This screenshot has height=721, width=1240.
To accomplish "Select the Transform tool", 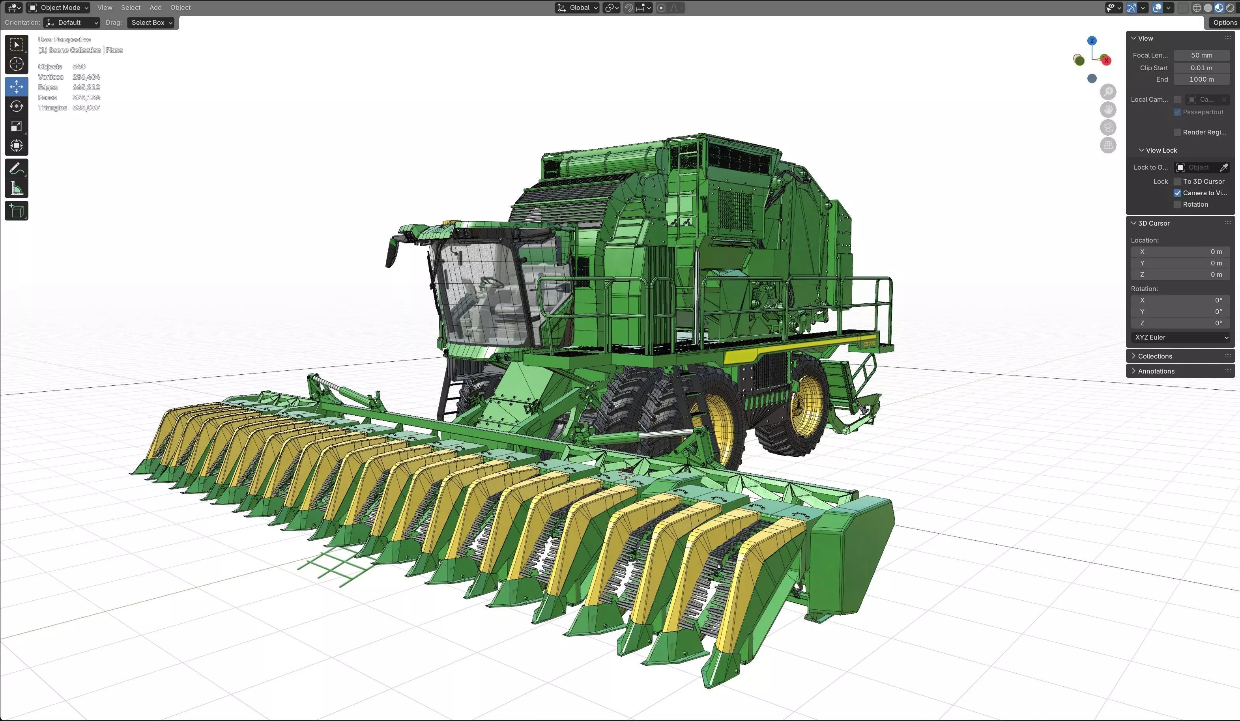I will click(16, 146).
